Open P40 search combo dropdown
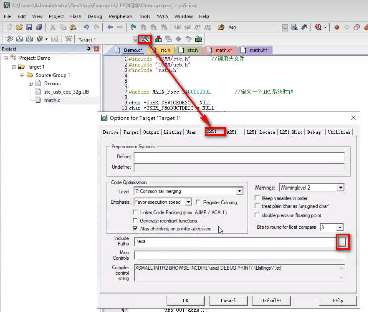This screenshot has width=368, height=312. click(x=285, y=28)
